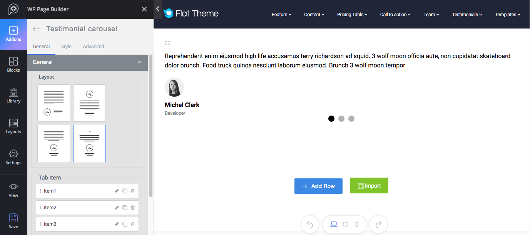Click the Import button
Viewport: 530px width, 235px height.
tap(369, 186)
